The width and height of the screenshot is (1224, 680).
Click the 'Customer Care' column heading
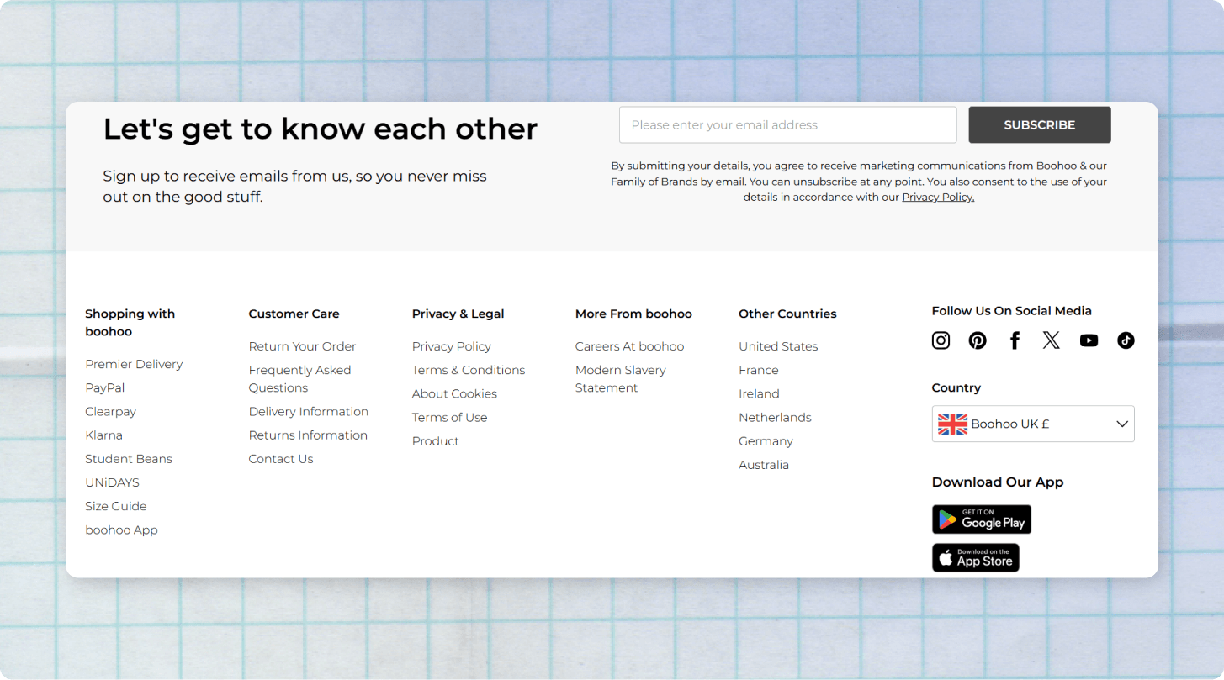click(294, 314)
